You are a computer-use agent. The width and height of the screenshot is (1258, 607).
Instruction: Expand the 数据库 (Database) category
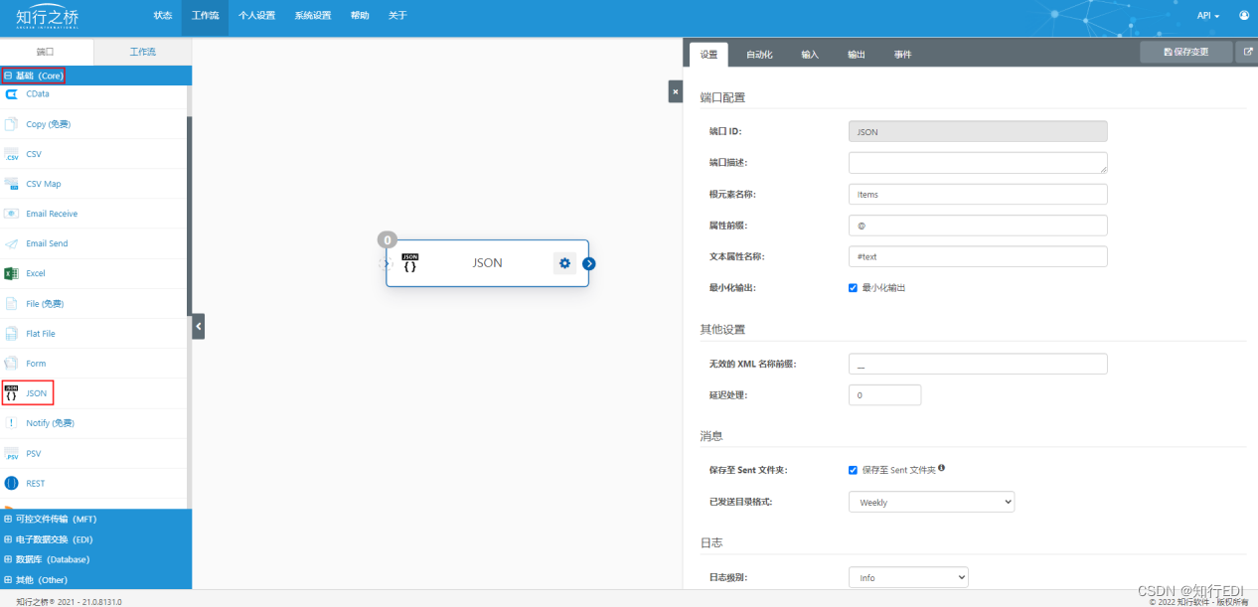(x=96, y=559)
